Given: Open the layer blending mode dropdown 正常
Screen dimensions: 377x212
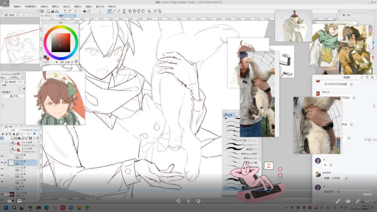Looking at the screenshot, I should point(15,130).
